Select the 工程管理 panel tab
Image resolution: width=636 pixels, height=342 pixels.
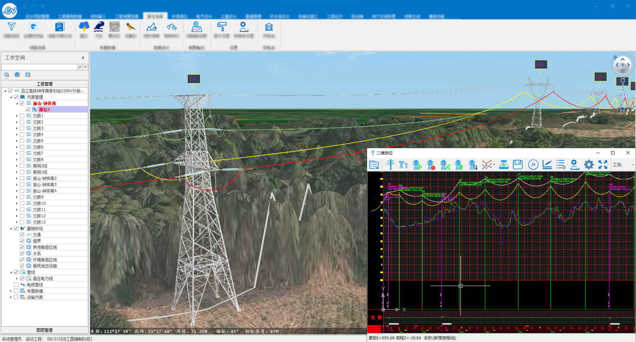pos(45,84)
